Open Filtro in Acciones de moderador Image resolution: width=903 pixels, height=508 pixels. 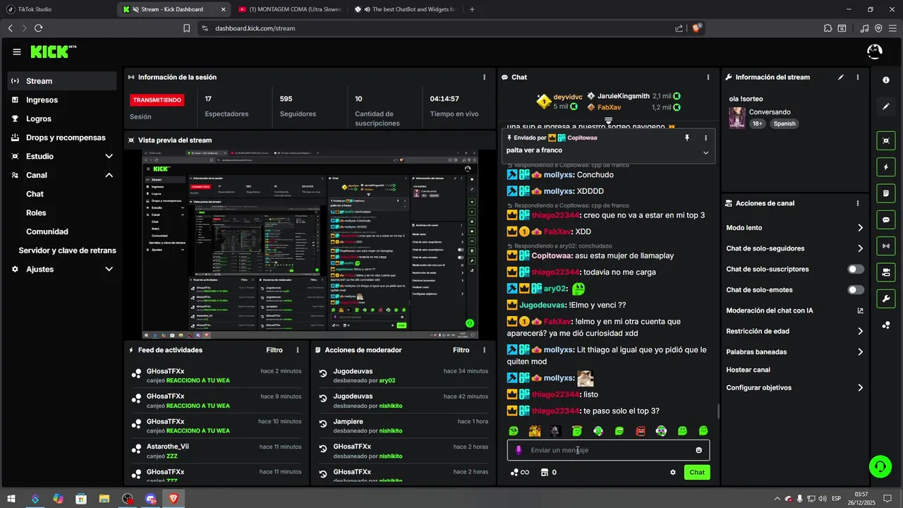pyautogui.click(x=461, y=350)
